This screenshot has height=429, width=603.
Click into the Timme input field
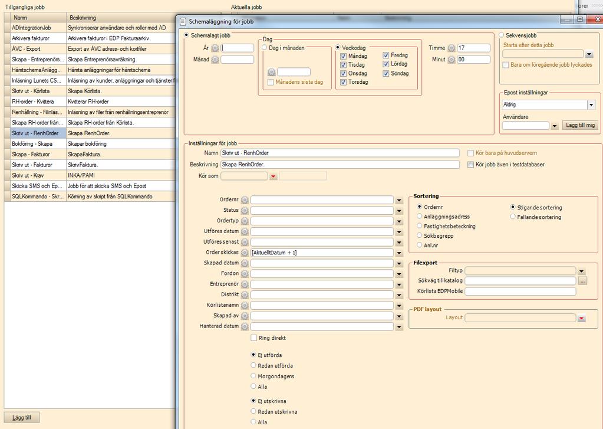[x=473, y=48]
